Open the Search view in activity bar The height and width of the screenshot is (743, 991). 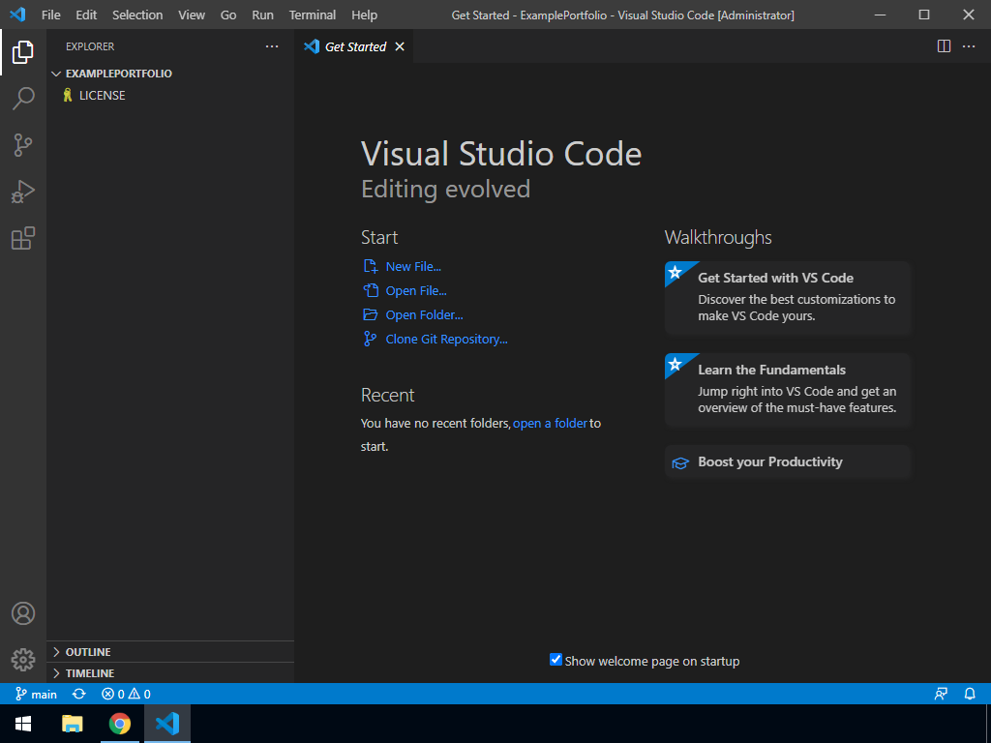23,99
